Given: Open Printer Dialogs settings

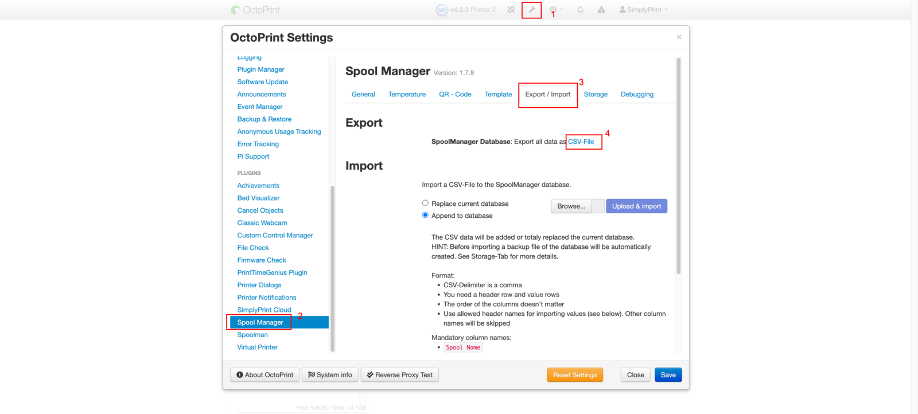Looking at the screenshot, I should [259, 285].
